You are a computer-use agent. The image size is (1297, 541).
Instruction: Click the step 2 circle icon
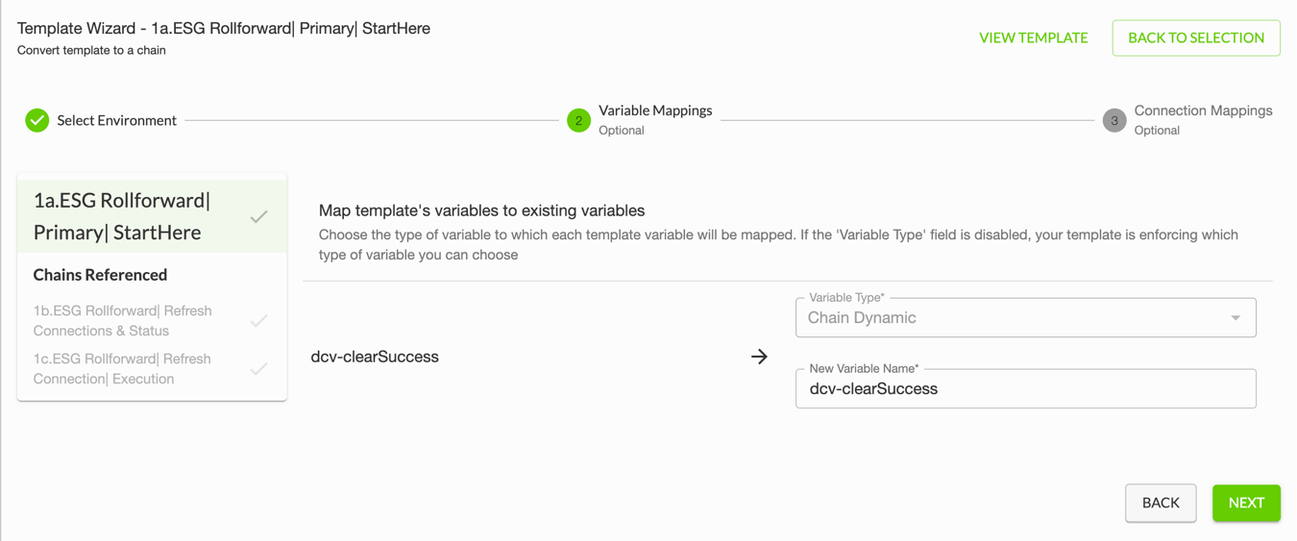click(x=578, y=120)
